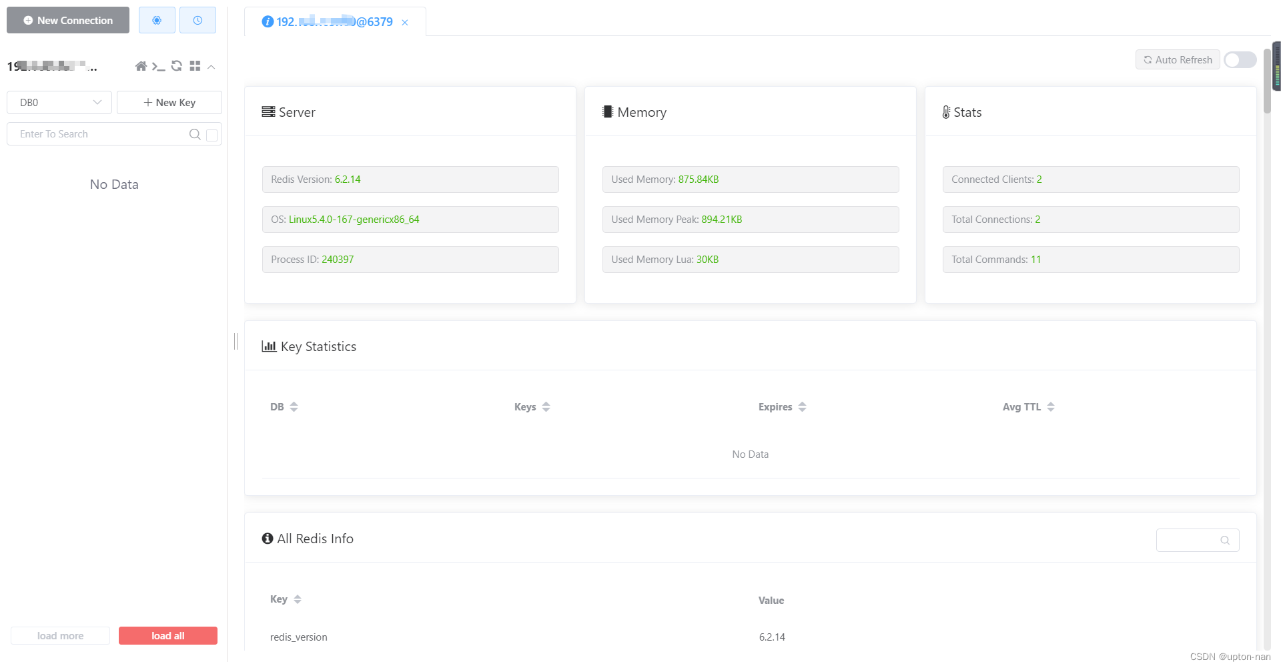The image size is (1281, 668).
Task: Click the load more button
Action: coord(60,635)
